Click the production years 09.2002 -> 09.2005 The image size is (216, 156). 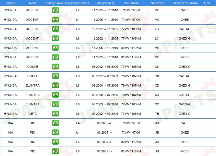coord(105,114)
